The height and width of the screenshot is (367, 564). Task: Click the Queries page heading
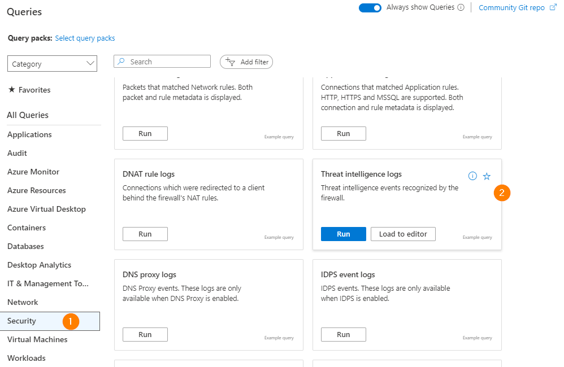(24, 12)
